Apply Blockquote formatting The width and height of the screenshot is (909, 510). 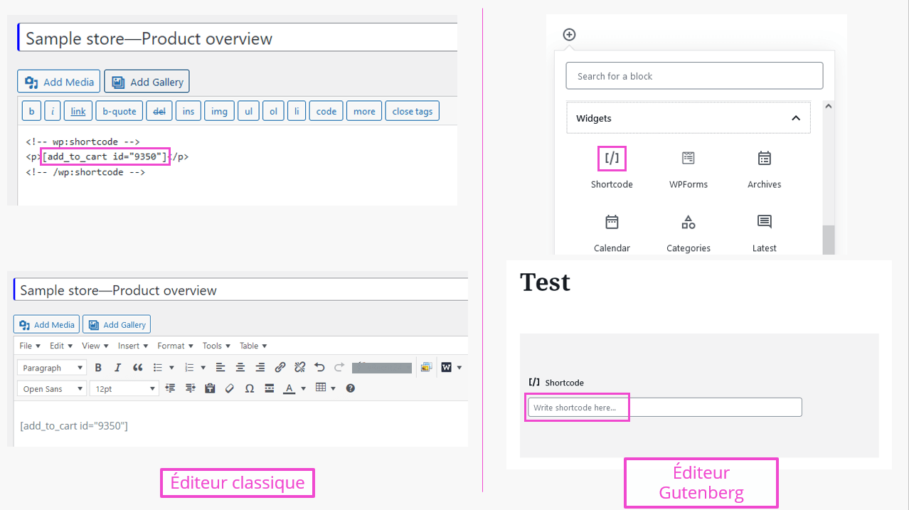(x=138, y=368)
